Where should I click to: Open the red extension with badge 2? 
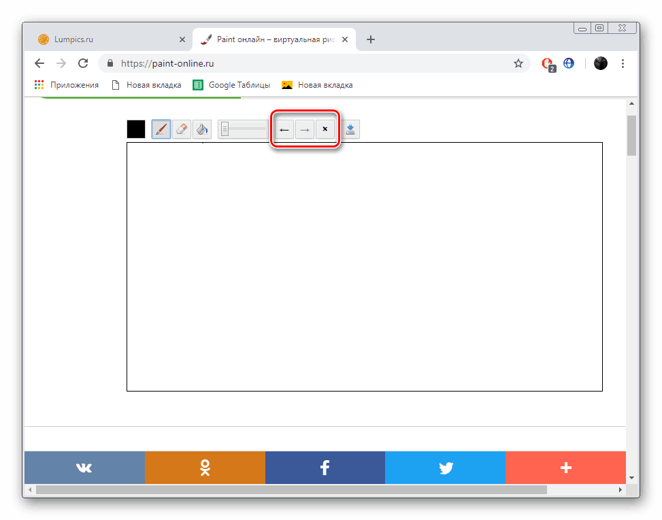tap(548, 64)
